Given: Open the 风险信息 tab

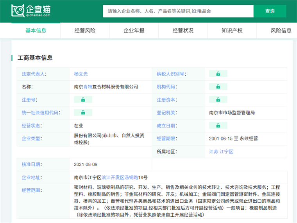Looking at the screenshot, I should point(281,31).
